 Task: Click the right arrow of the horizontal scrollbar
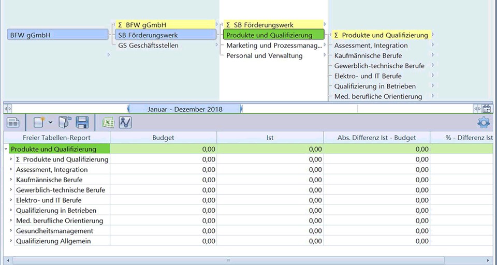(488, 260)
